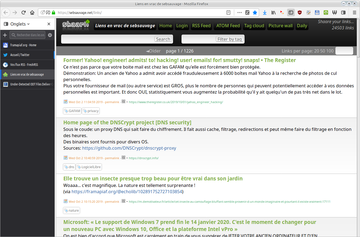Open the Library bookshelf icon

point(273,13)
